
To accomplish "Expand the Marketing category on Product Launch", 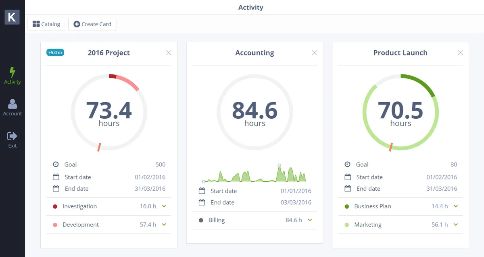I will (455, 224).
